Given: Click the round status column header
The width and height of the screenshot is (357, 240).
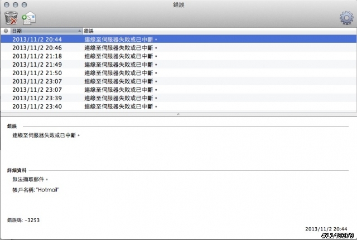Looking at the screenshot, I should (x=6, y=31).
